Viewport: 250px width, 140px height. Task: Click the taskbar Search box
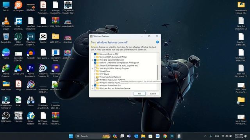click(x=93, y=136)
